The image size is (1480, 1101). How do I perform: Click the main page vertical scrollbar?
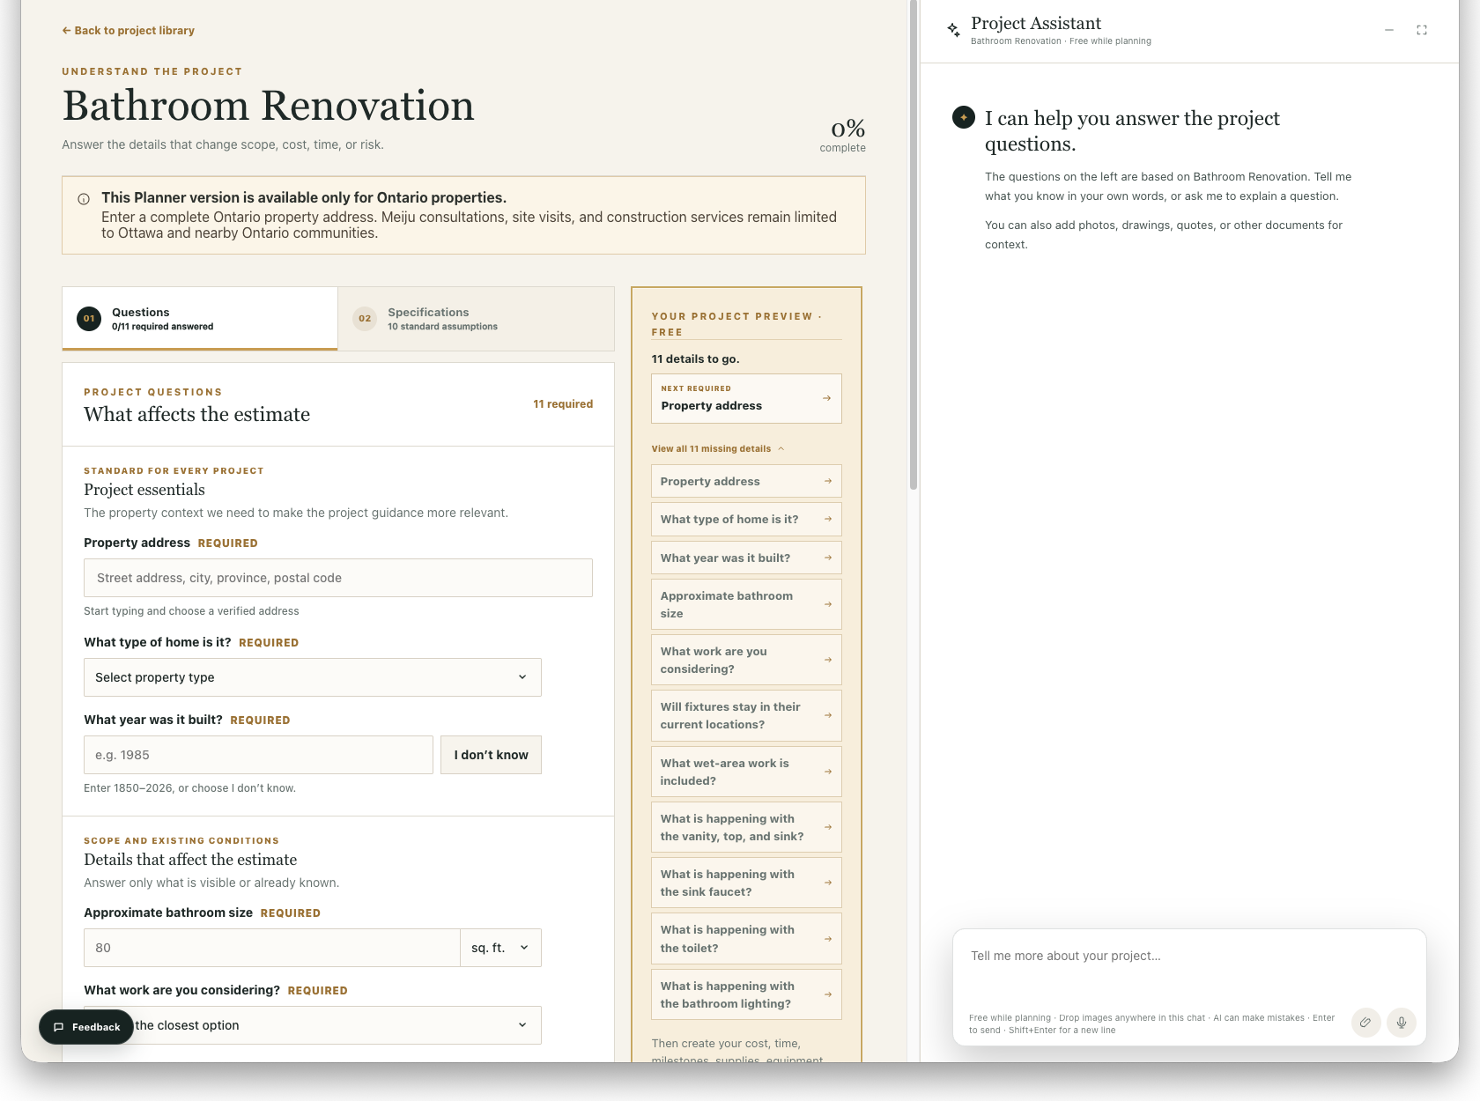pyautogui.click(x=914, y=247)
